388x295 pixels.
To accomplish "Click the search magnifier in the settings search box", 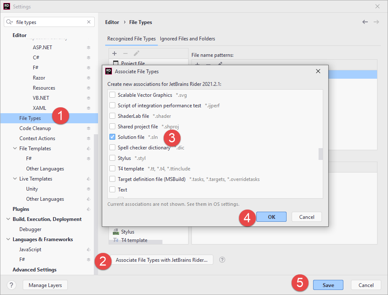I will pyautogui.click(x=8, y=21).
